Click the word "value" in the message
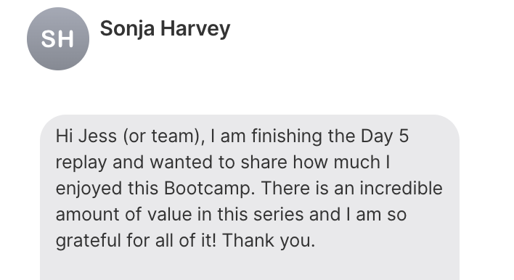Screen dimensions: 514x280 pos(169,215)
